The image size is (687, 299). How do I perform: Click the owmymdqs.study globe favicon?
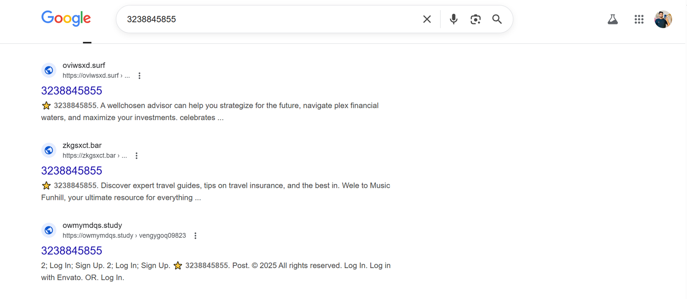click(49, 230)
